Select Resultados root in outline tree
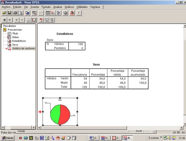The height and width of the screenshot is (141, 186). (10, 26)
